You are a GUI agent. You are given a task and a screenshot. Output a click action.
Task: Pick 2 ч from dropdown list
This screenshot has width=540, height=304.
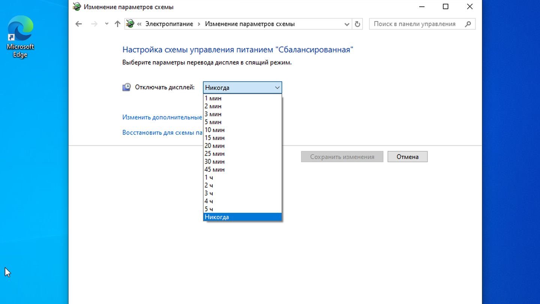click(243, 185)
